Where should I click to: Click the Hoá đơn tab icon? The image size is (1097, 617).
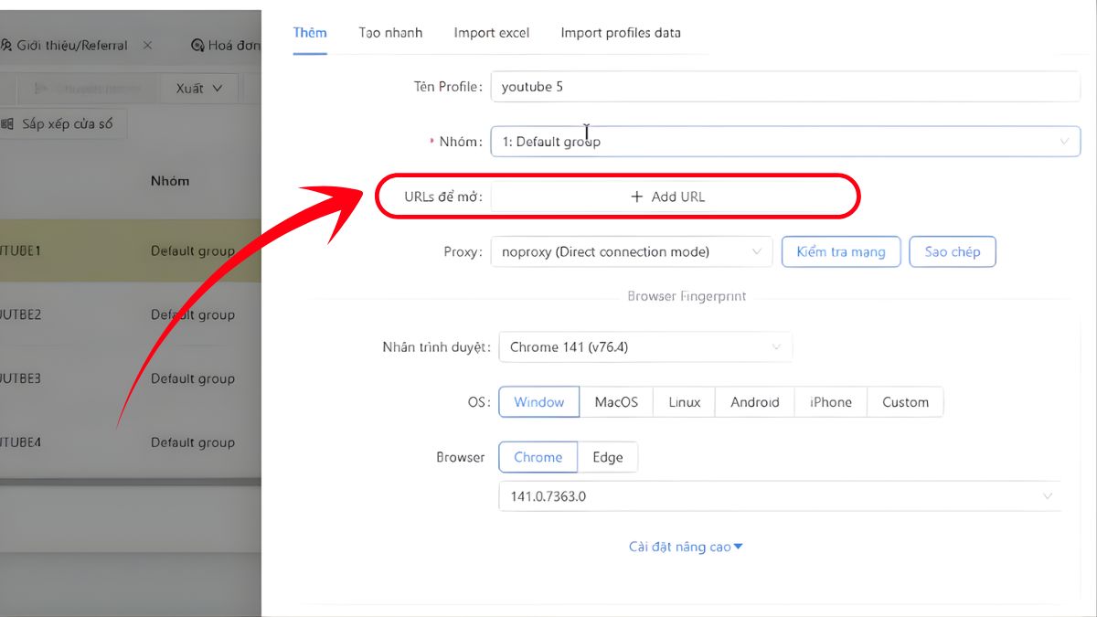[x=197, y=45]
